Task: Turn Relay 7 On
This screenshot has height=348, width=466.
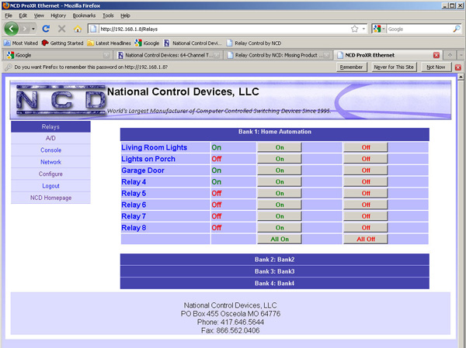Action: point(280,216)
